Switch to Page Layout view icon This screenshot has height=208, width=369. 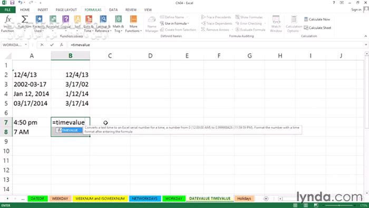pos(305,205)
